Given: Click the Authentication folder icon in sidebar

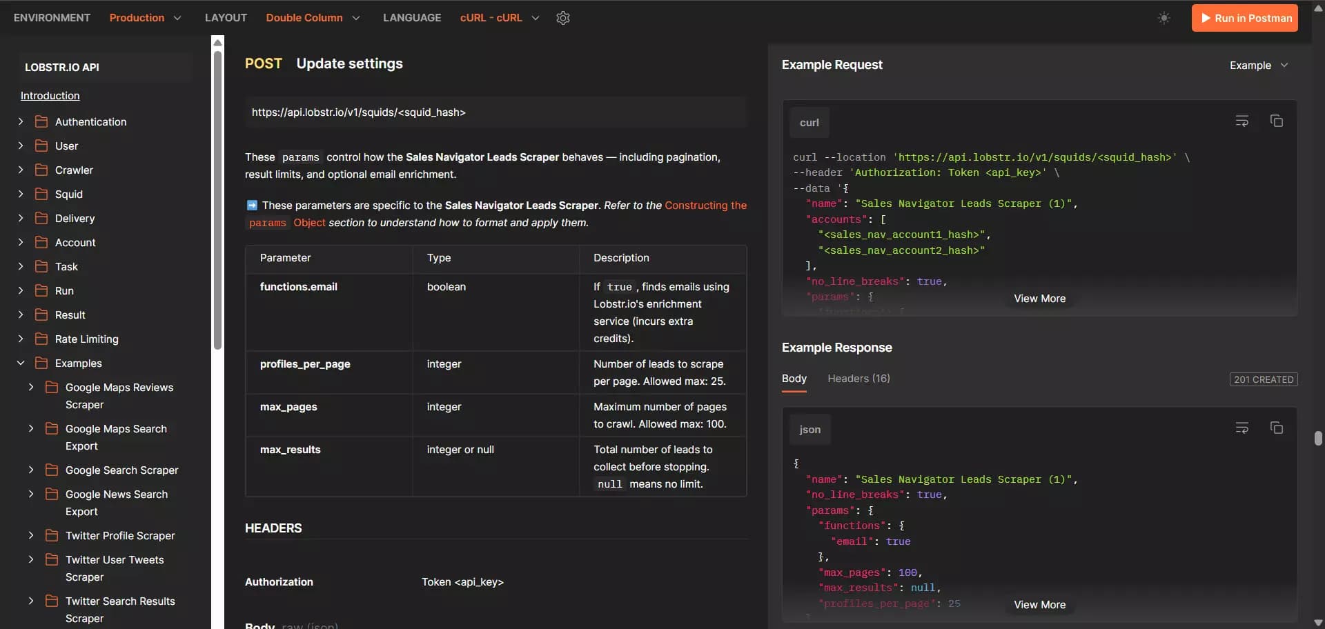Looking at the screenshot, I should pos(41,121).
